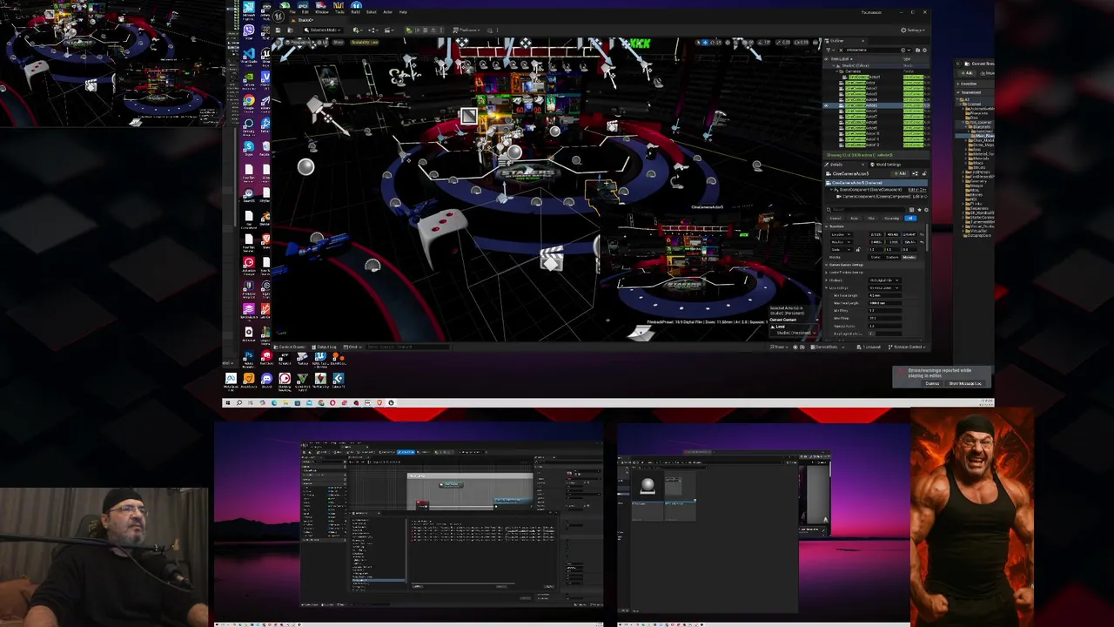Open the Help menu in Unreal Editor
The width and height of the screenshot is (1114, 627).
coord(403,12)
